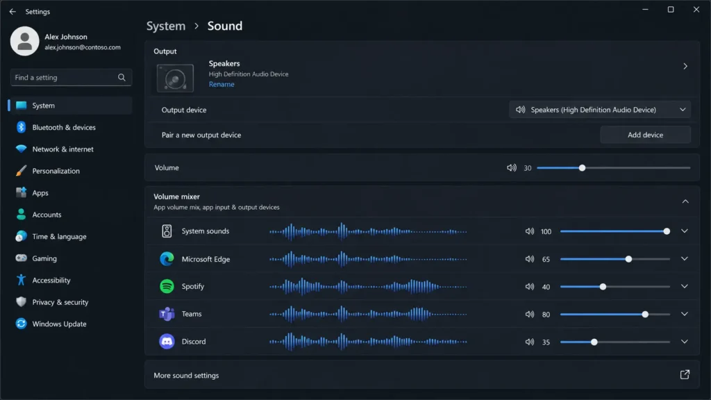711x400 pixels.
Task: Click the Add device button
Action: click(x=645, y=135)
